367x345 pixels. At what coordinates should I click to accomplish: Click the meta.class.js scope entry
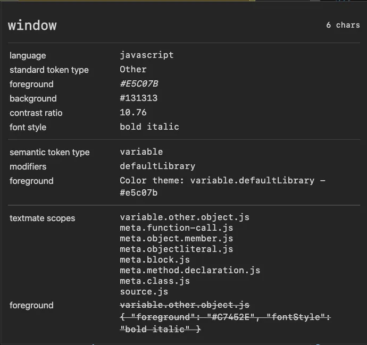click(154, 281)
